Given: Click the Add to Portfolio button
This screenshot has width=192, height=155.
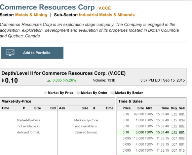Looking at the screenshot, I should (32, 53).
